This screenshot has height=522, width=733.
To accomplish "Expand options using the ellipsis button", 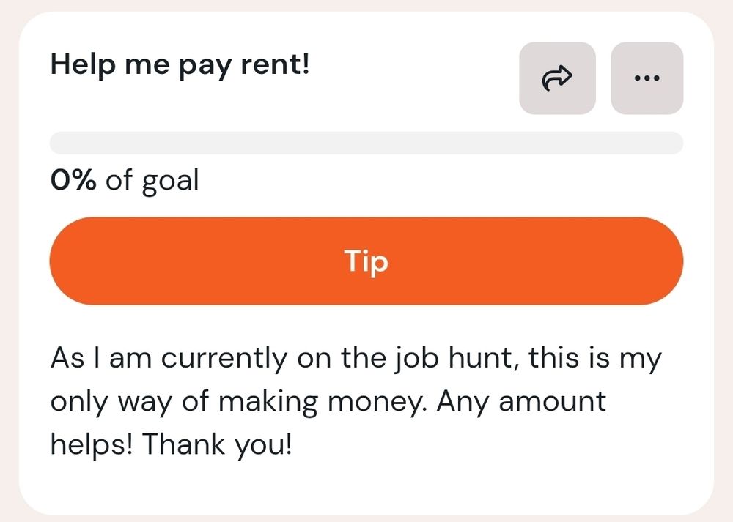I will (x=647, y=78).
